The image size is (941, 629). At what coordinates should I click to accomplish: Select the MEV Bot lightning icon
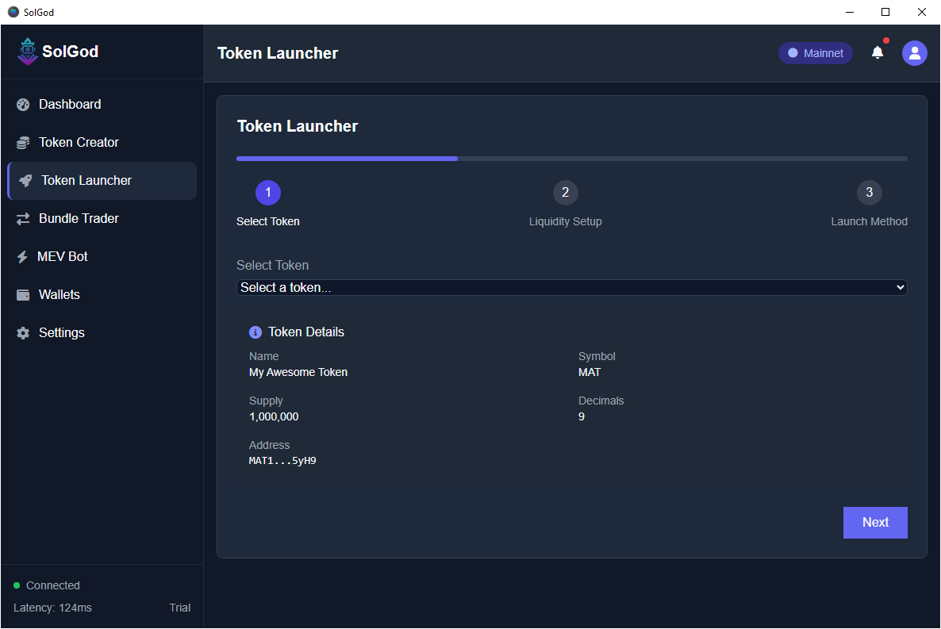(x=23, y=256)
